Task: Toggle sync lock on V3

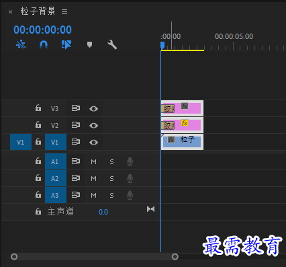Action: 76,108
